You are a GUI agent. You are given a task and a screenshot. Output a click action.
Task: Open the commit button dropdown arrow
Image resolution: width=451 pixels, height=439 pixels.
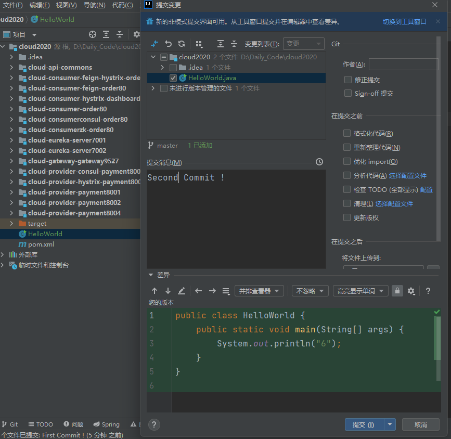390,424
